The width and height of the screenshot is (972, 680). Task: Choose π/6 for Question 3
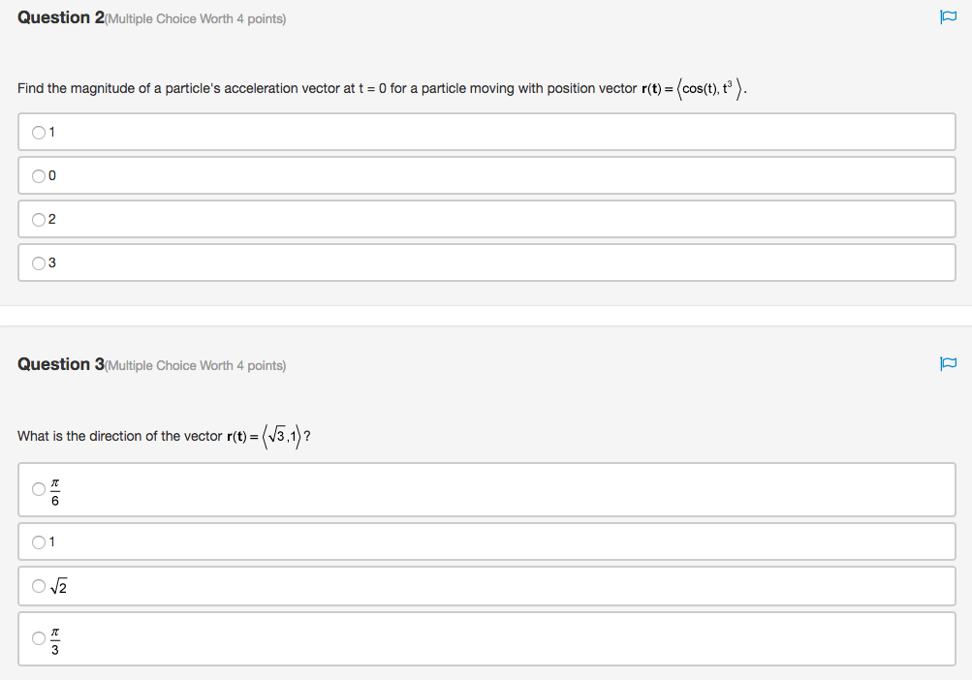coord(39,489)
